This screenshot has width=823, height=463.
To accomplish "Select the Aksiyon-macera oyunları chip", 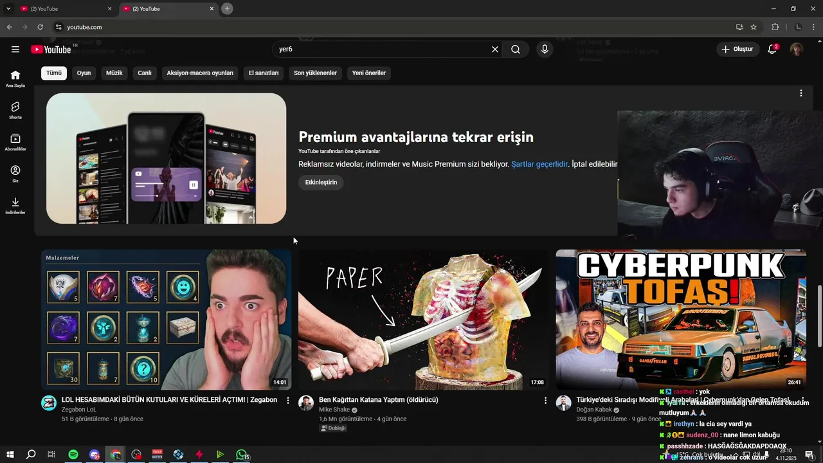I will (x=200, y=73).
